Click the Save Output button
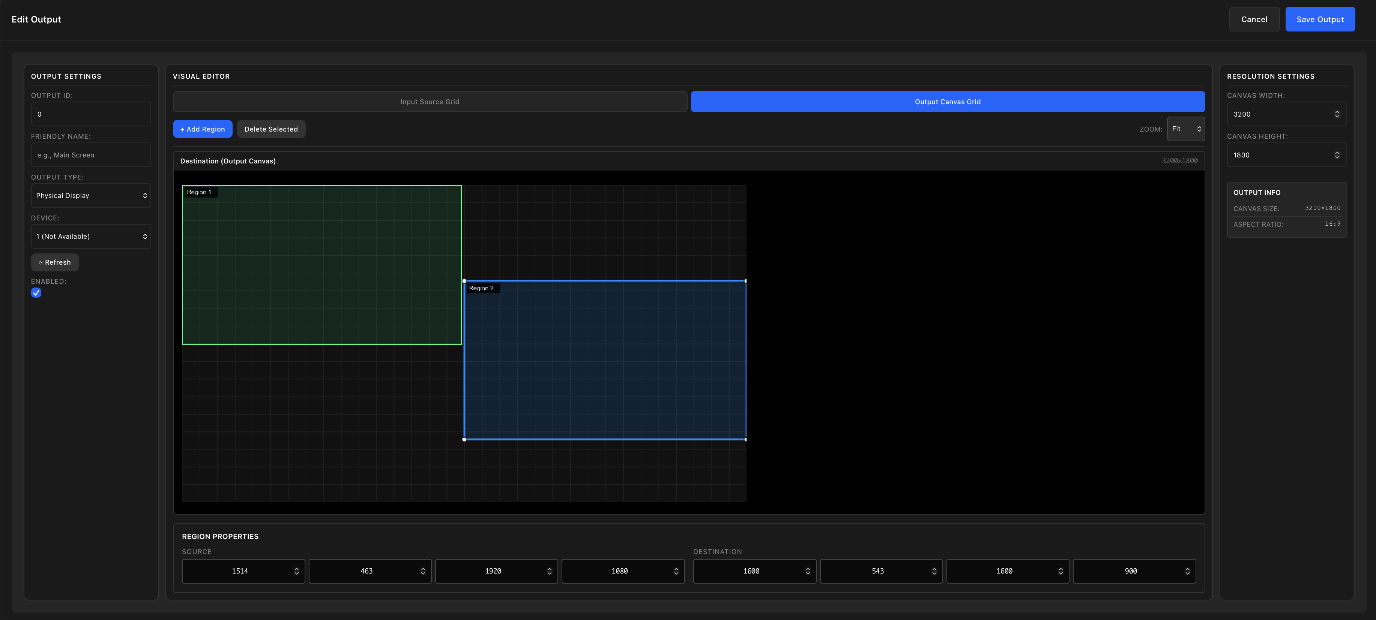This screenshot has height=620, width=1376. click(x=1320, y=19)
